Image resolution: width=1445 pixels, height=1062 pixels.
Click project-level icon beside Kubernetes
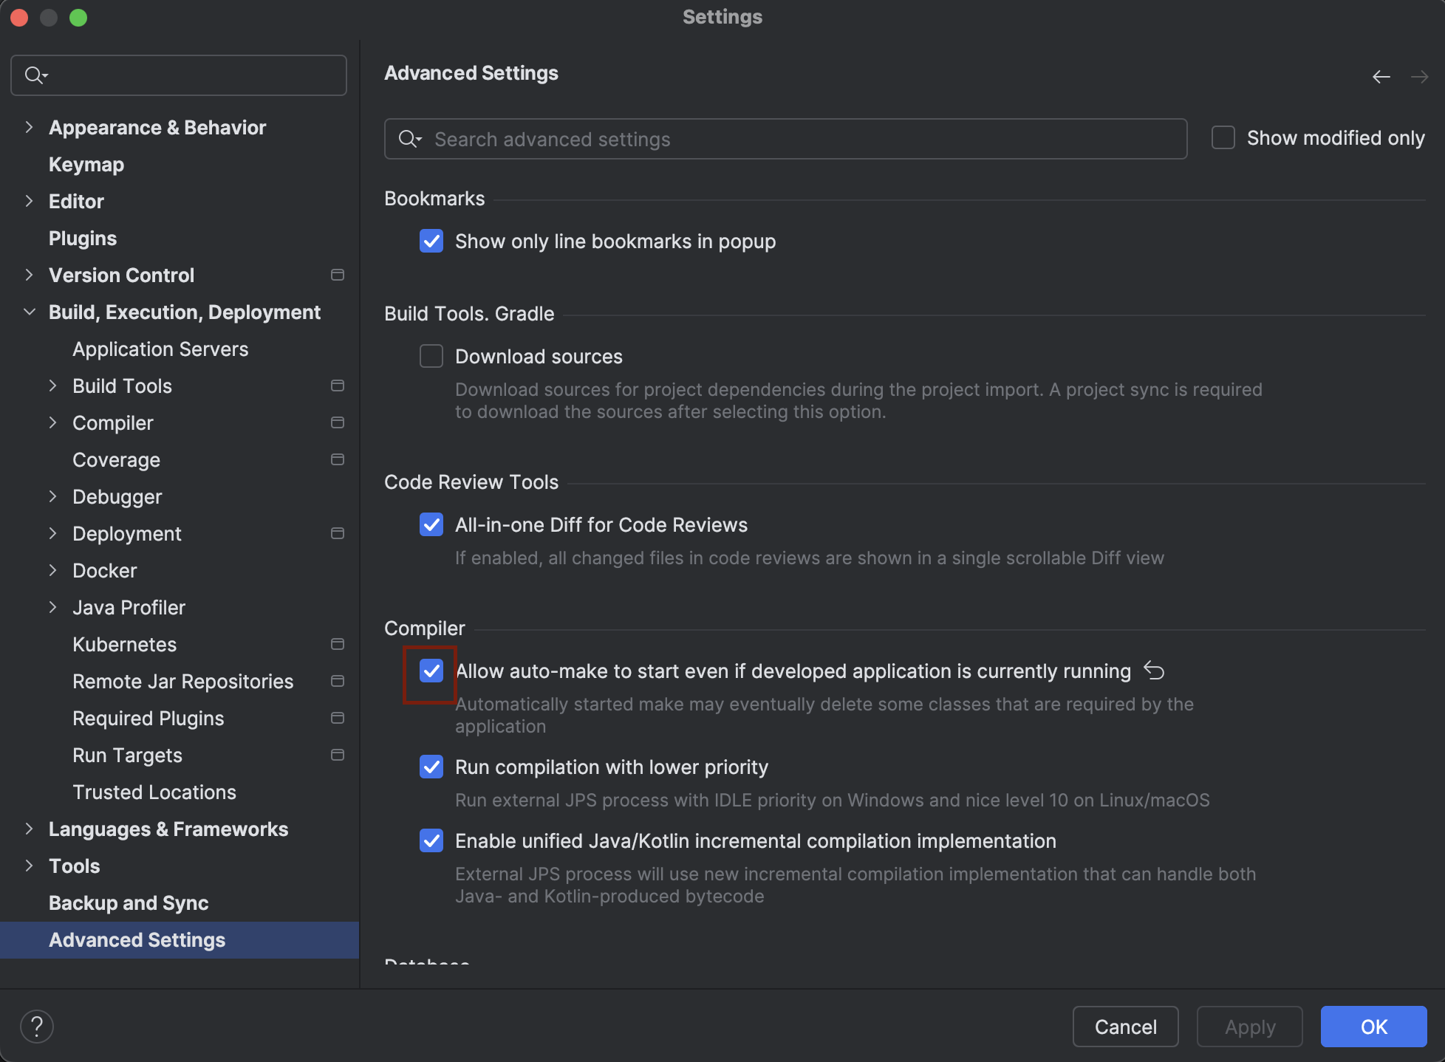click(x=338, y=644)
